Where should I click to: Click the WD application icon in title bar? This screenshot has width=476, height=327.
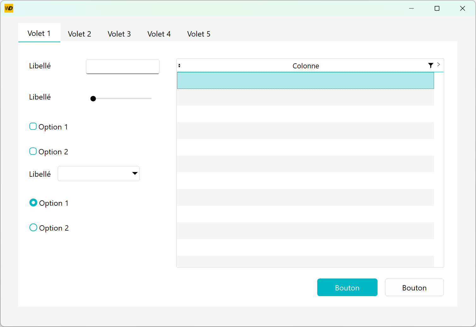pyautogui.click(x=9, y=8)
